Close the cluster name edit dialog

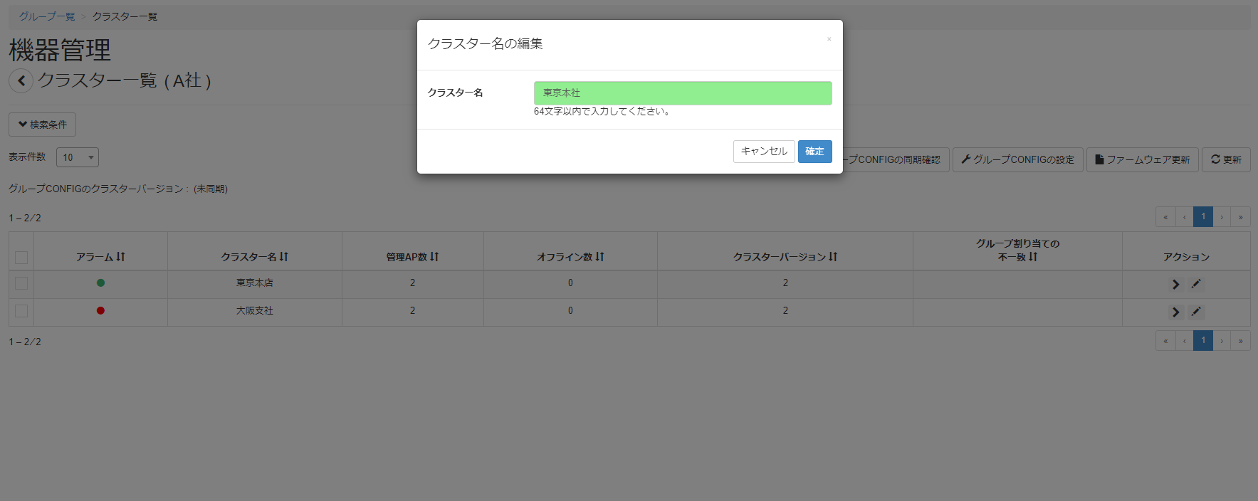point(829,39)
